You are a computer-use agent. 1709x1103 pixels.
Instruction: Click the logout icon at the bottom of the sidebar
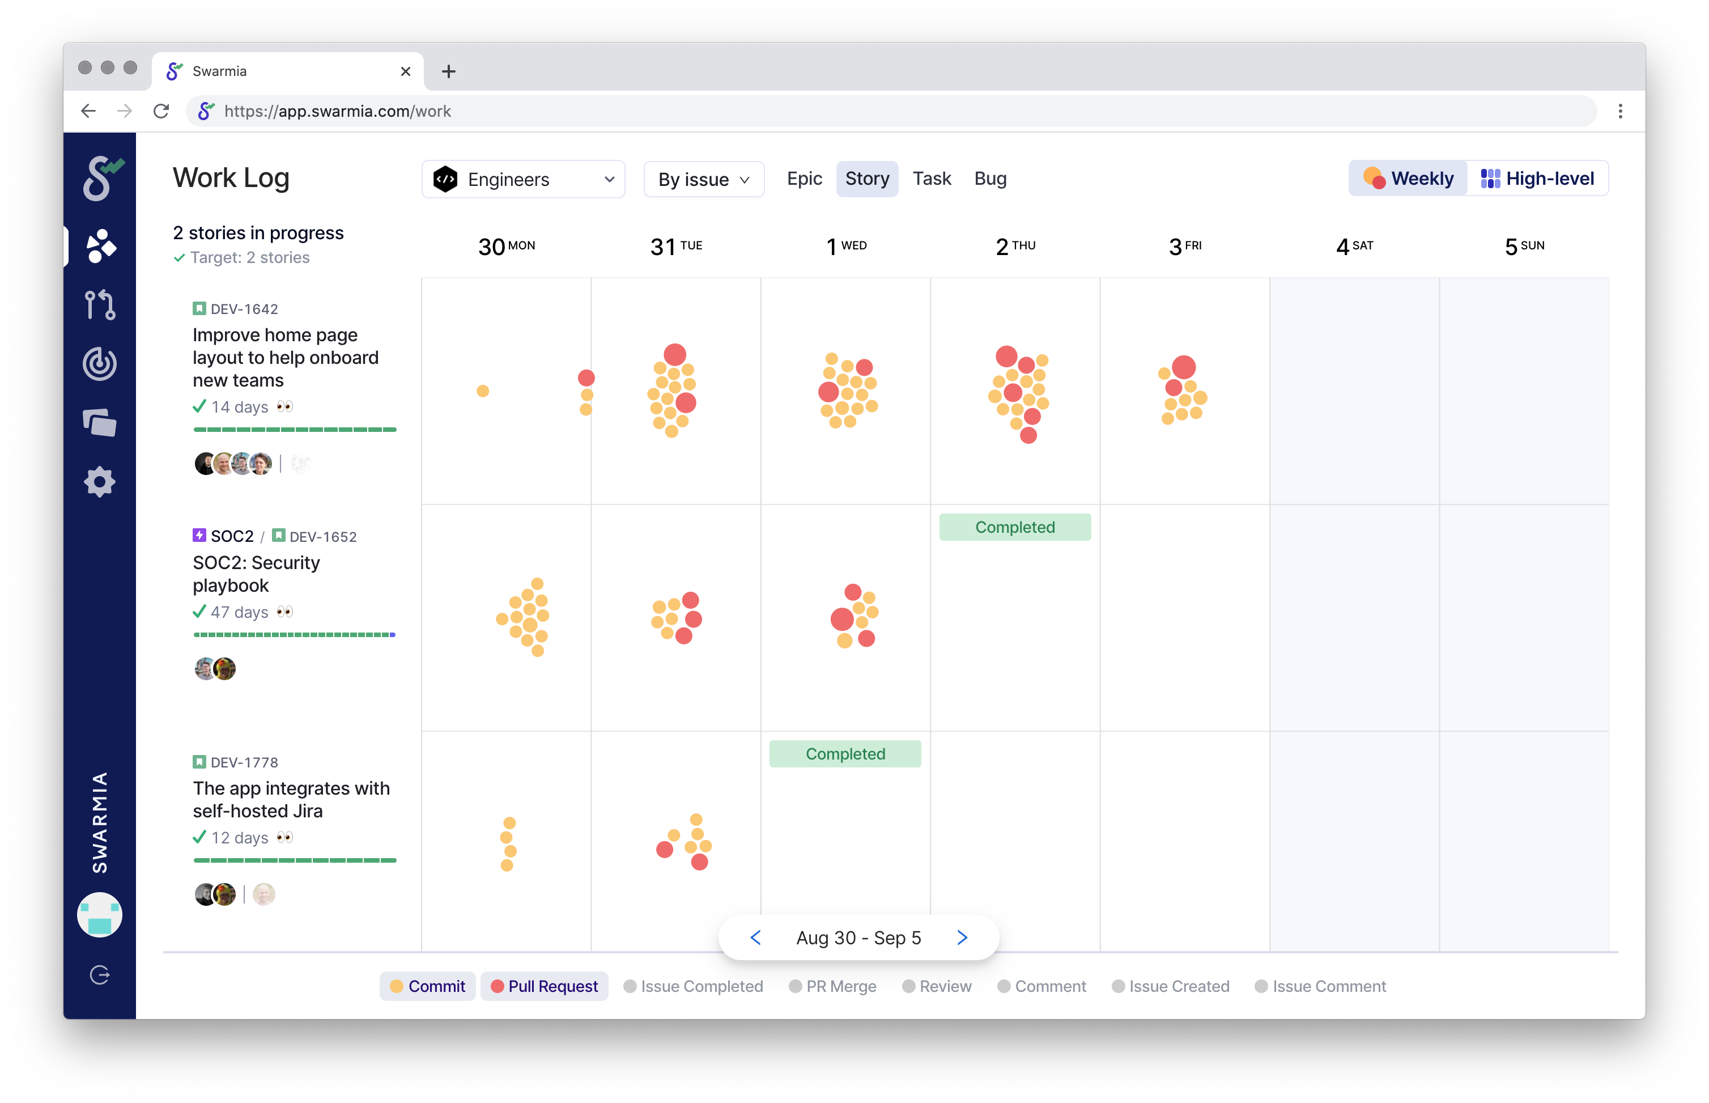100,975
